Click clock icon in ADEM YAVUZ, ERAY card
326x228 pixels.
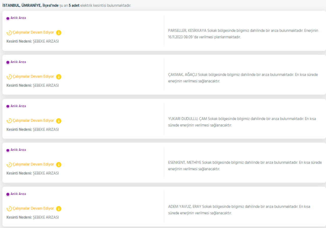point(9,209)
